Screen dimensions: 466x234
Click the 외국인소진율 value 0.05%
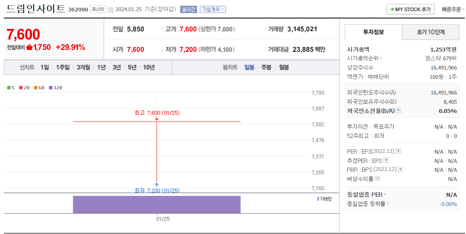point(448,111)
